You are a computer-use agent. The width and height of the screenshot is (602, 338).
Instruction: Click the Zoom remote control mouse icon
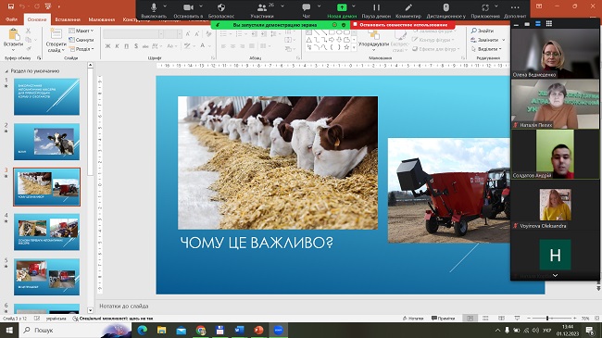point(445,7)
